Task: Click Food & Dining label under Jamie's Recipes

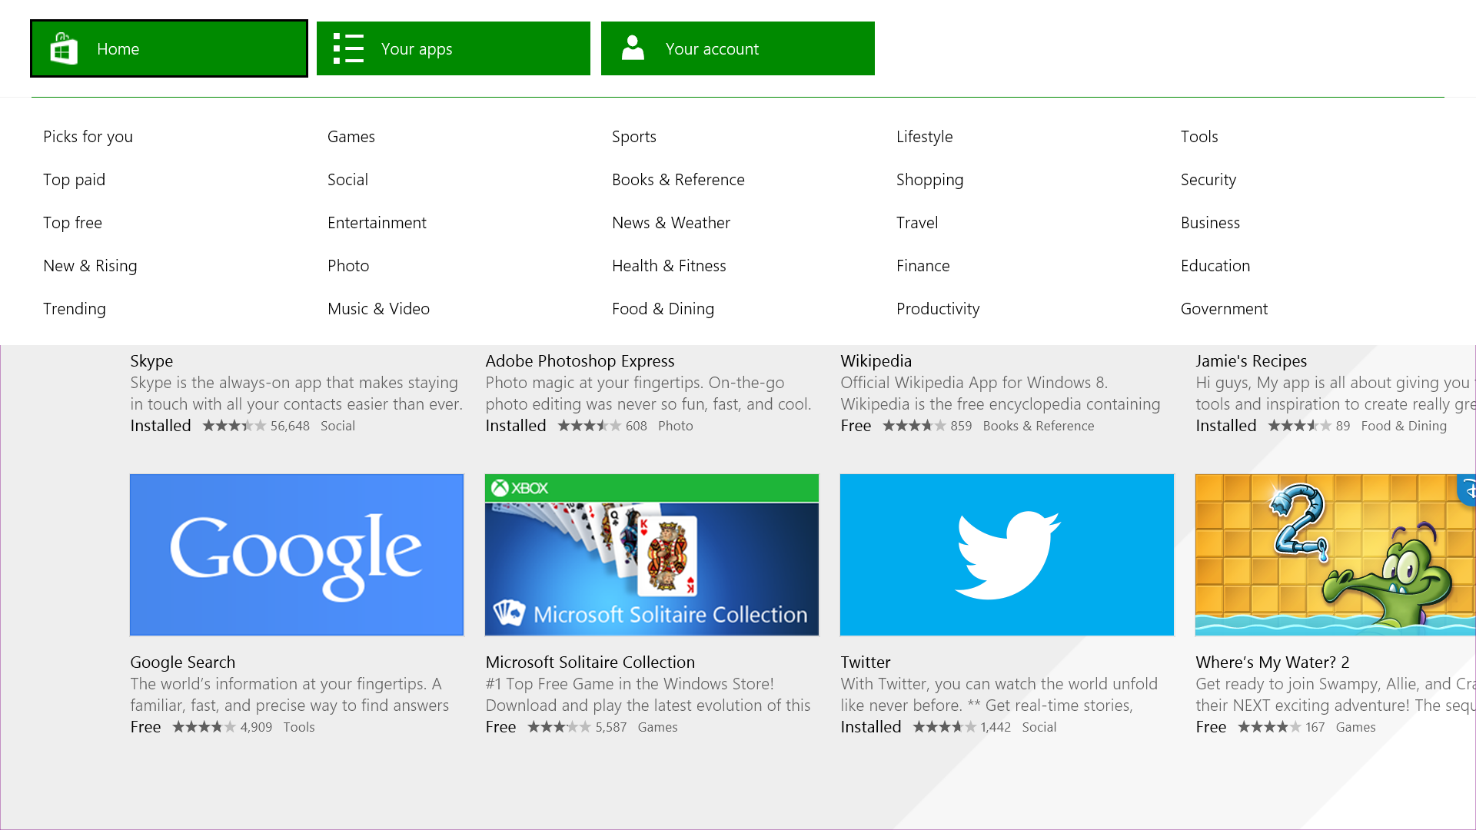Action: point(1404,426)
